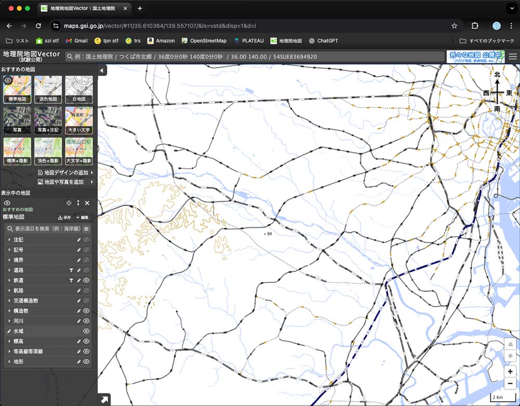Open the 編集 dropdown
This screenshot has height=406, width=520.
82,217
